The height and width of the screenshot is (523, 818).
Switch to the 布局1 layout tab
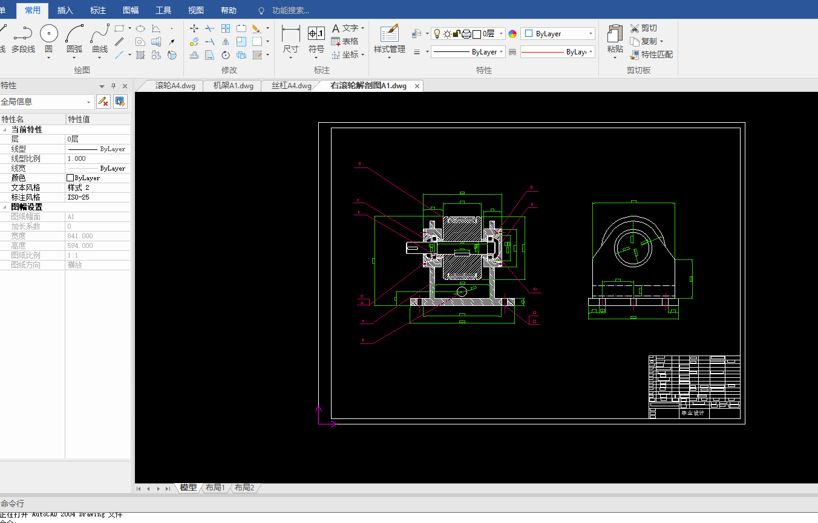[x=215, y=487]
